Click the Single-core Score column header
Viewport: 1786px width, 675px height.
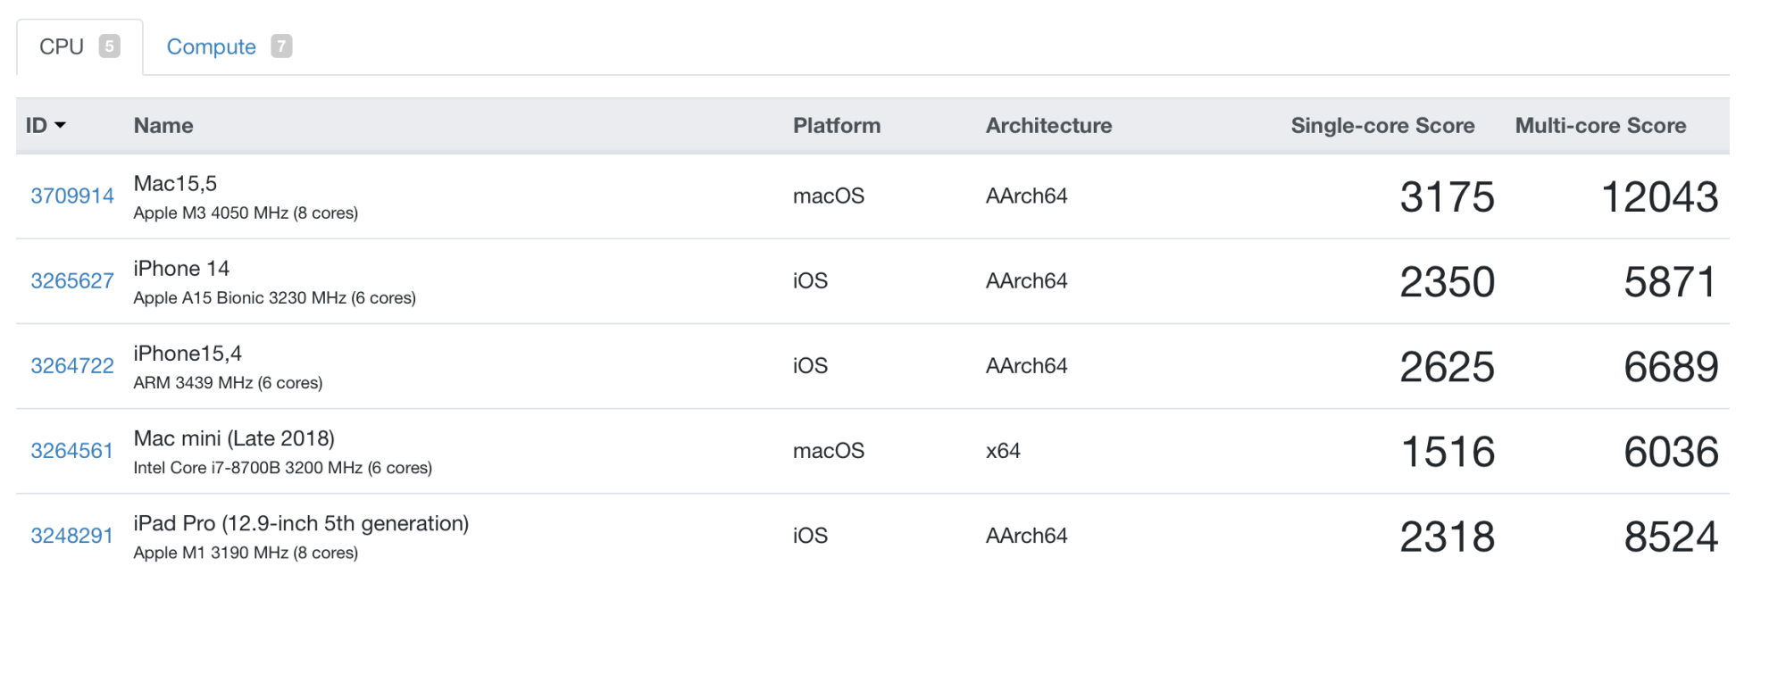[x=1381, y=126]
